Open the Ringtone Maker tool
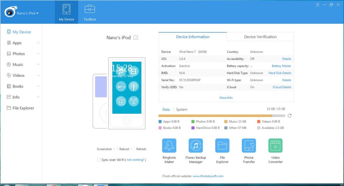The image size is (344, 186). pyautogui.click(x=169, y=146)
